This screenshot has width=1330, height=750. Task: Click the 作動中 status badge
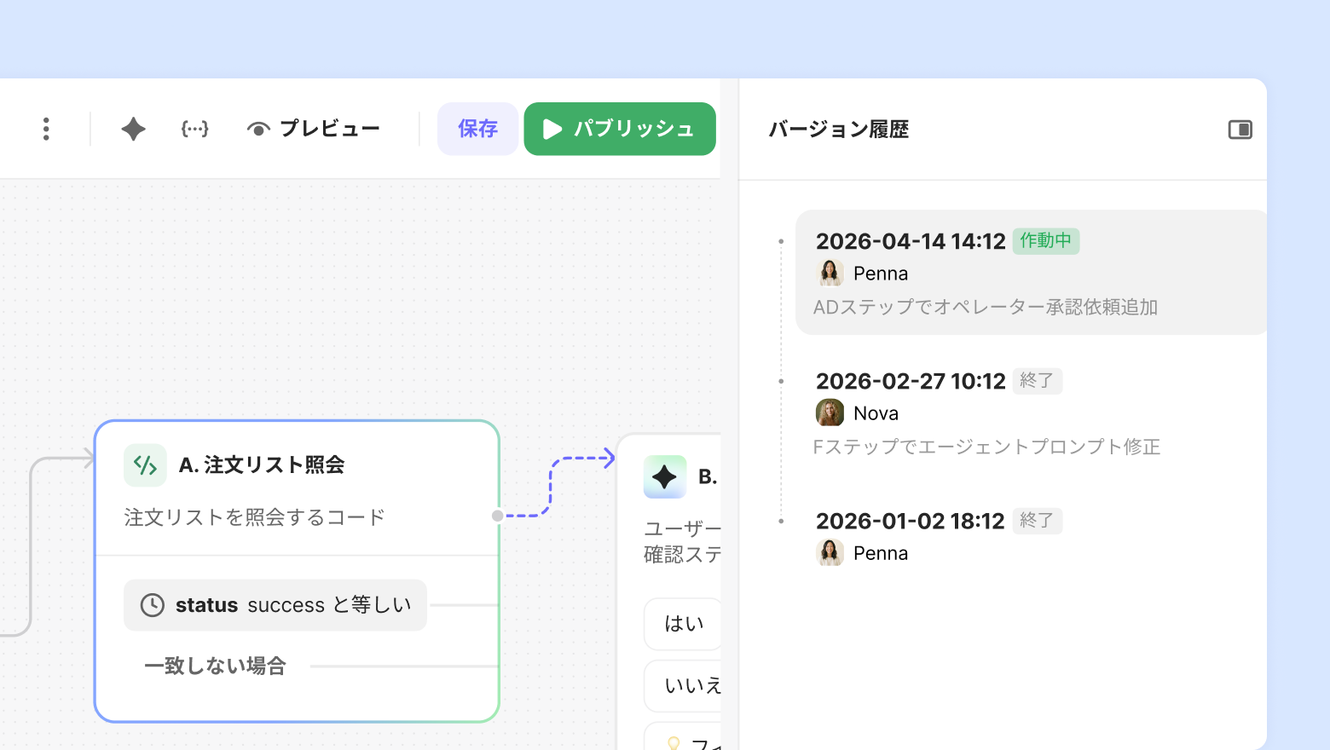1045,241
